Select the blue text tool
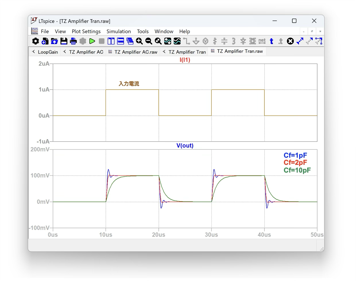Viewport: 356px width, 281px height. [x=272, y=41]
